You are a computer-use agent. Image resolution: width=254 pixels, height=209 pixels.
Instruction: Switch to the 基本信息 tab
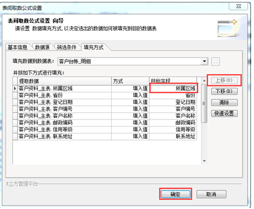coord(18,47)
